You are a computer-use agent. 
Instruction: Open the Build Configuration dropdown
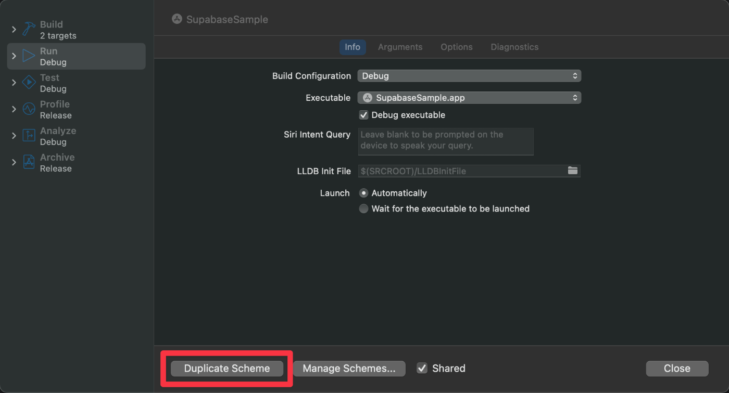point(469,76)
